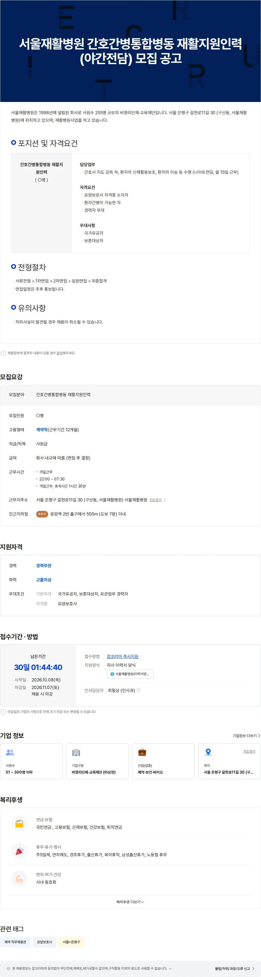
Task: Select the 요양보호사 tag
Action: coord(44,942)
